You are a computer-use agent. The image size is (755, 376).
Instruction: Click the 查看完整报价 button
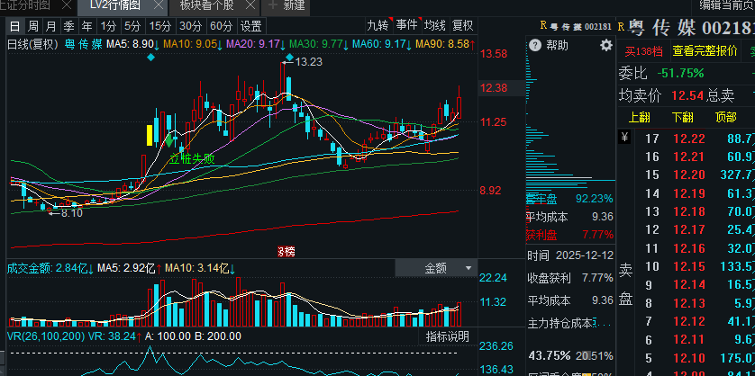[x=705, y=51]
